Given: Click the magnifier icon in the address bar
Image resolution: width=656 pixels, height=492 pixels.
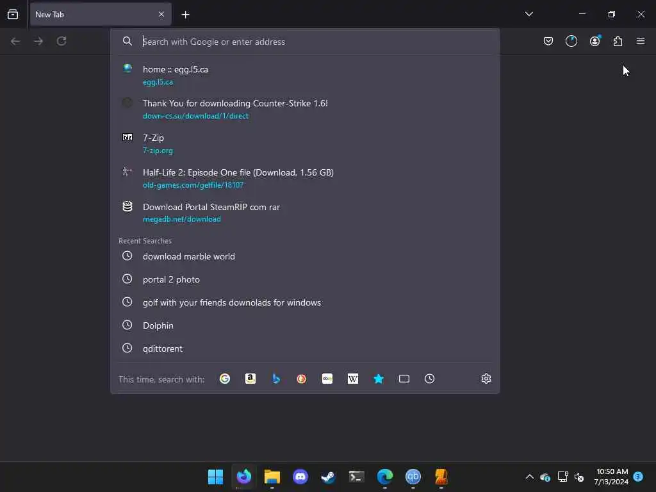Looking at the screenshot, I should coord(127,41).
